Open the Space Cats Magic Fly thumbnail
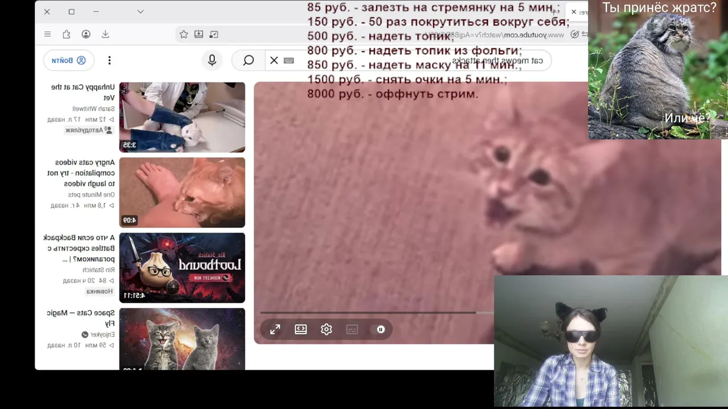Image resolution: width=728 pixels, height=409 pixels. click(182, 339)
